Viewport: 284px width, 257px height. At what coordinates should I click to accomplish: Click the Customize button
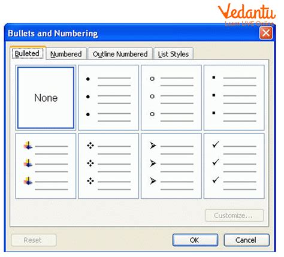tap(234, 215)
